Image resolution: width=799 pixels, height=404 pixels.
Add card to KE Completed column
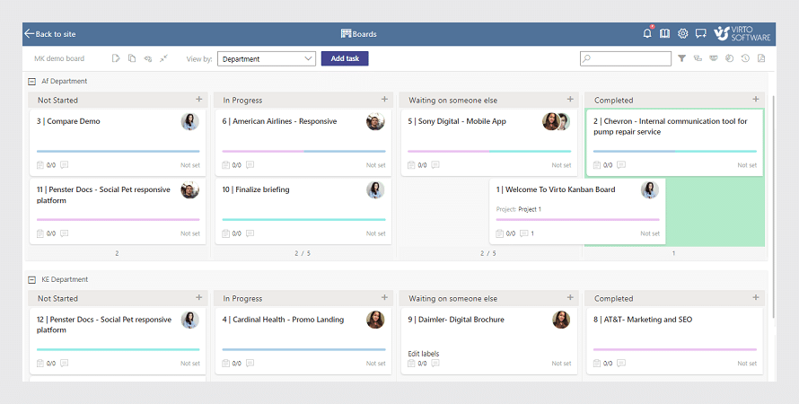pos(756,297)
